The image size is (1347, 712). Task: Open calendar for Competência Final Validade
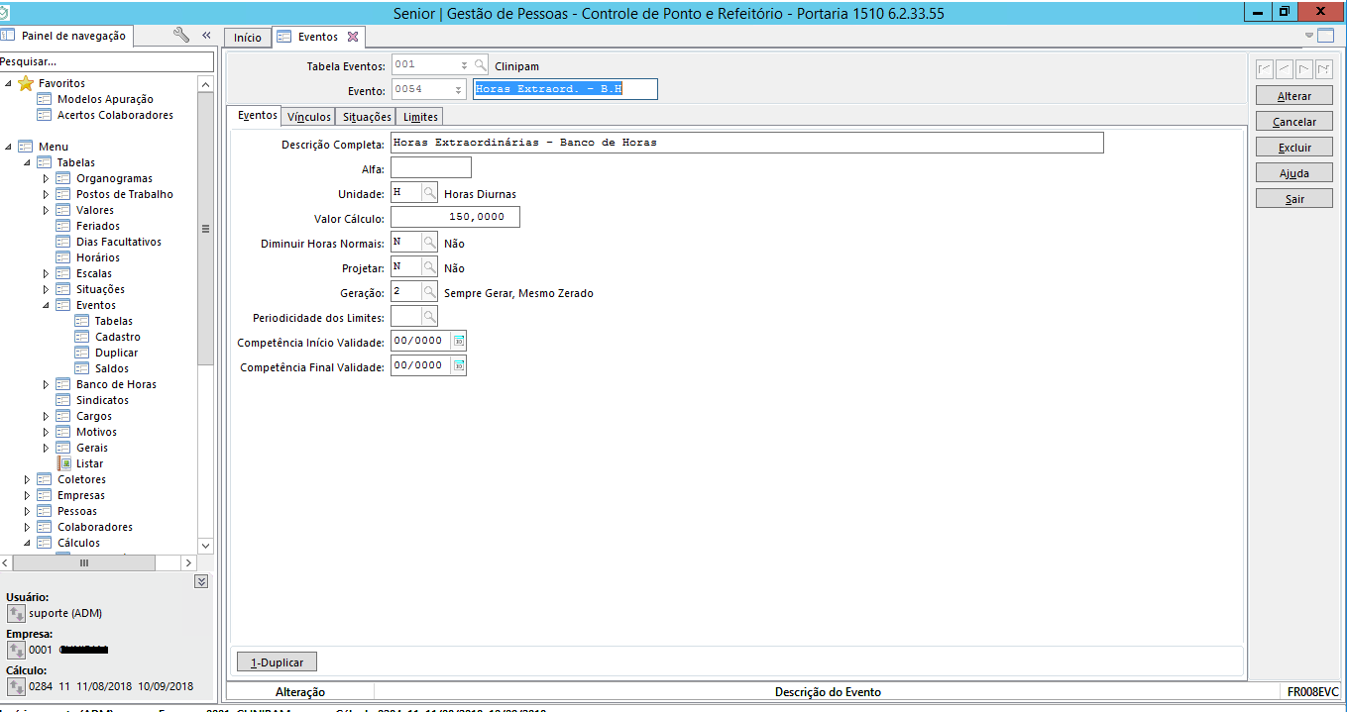pos(458,365)
